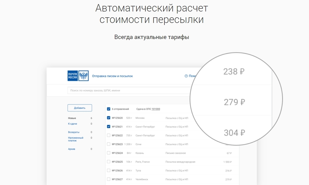The image size is (309, 185).
Task: Open the 'Отправка писем и посылок' link
Action: [x=112, y=76]
